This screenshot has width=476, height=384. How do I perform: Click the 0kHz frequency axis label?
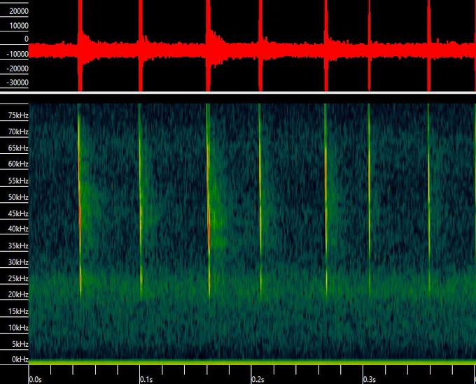coord(20,360)
